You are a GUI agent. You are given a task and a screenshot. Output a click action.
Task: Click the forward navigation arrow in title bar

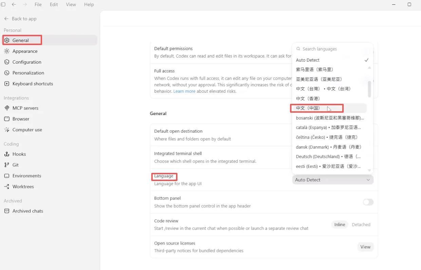click(25, 4)
